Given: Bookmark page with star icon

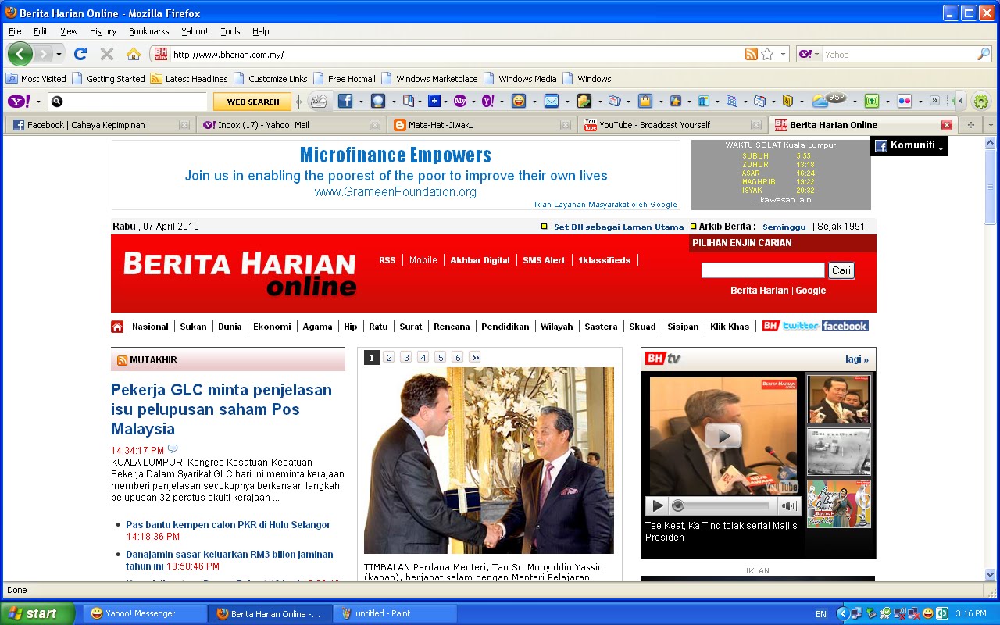Looking at the screenshot, I should pyautogui.click(x=767, y=54).
